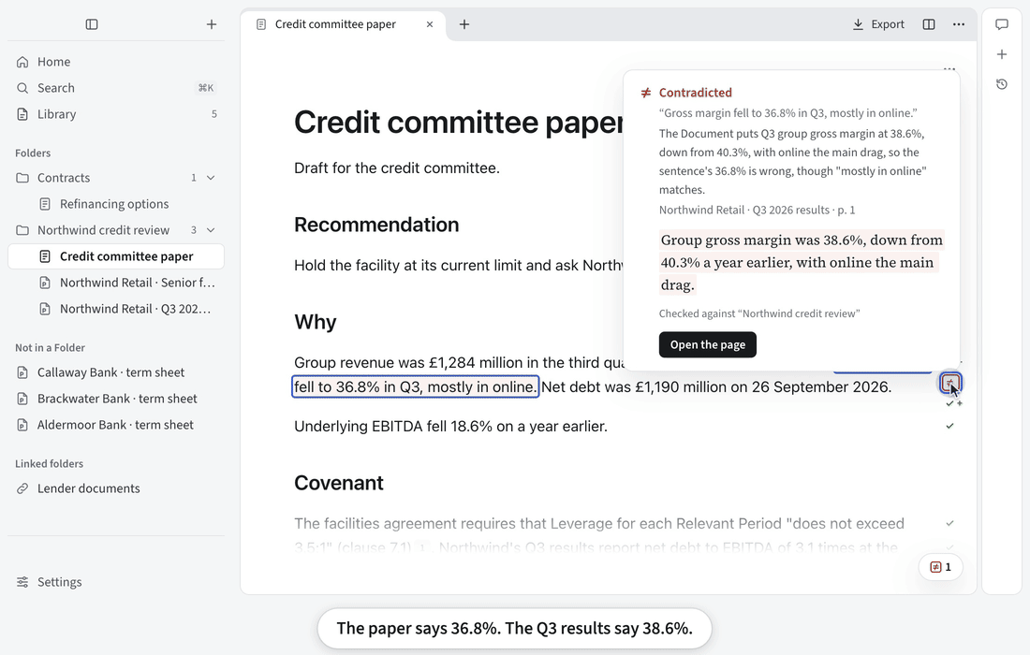Click the Covenant heading
1030x655 pixels.
click(x=339, y=483)
